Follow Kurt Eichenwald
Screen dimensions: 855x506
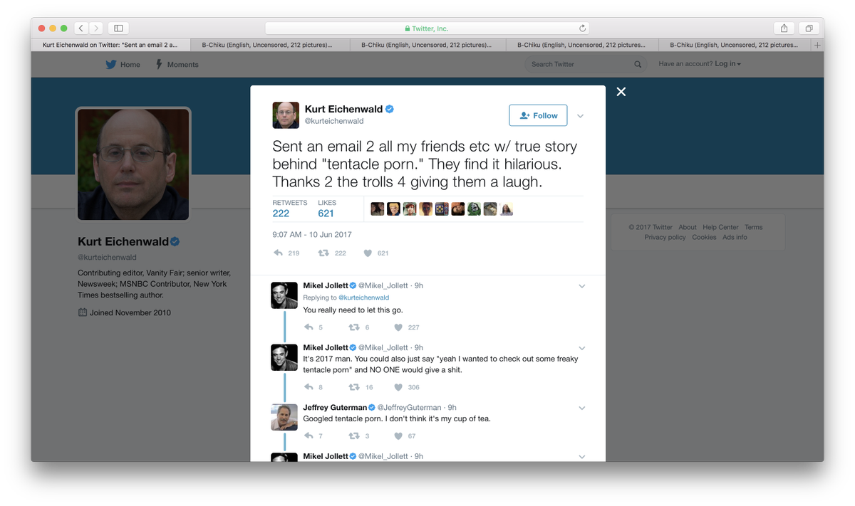tap(538, 115)
